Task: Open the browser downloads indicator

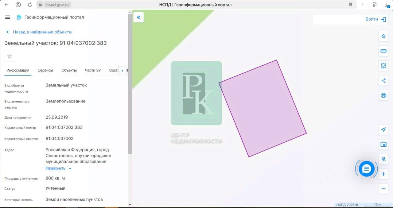Action: [x=387, y=5]
